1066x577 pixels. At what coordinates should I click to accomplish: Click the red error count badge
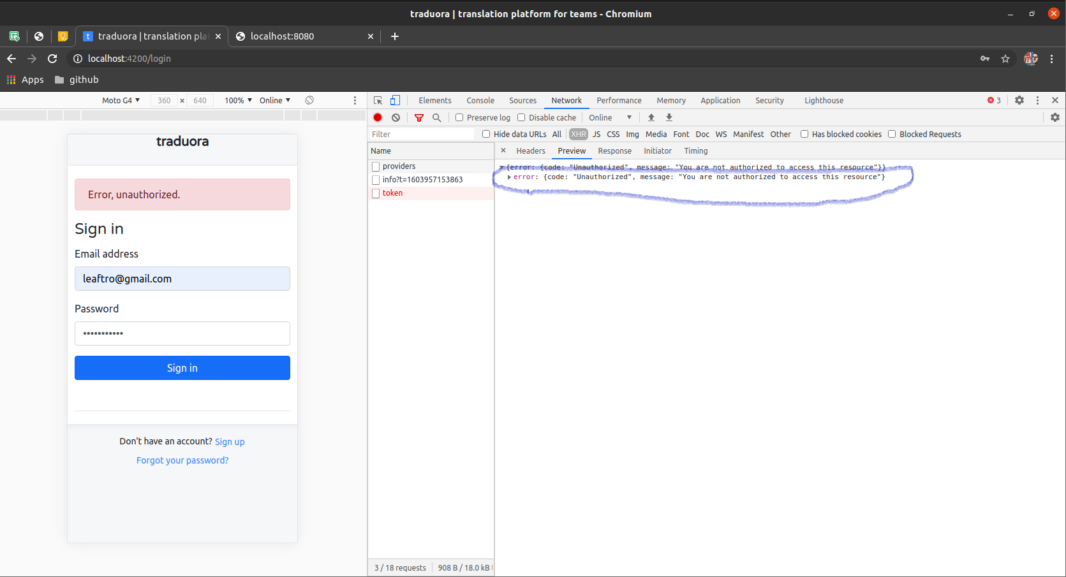pos(995,100)
